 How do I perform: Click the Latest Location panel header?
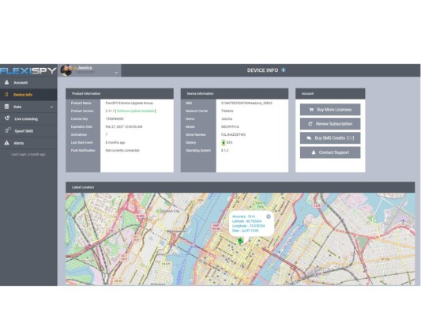tap(240, 187)
